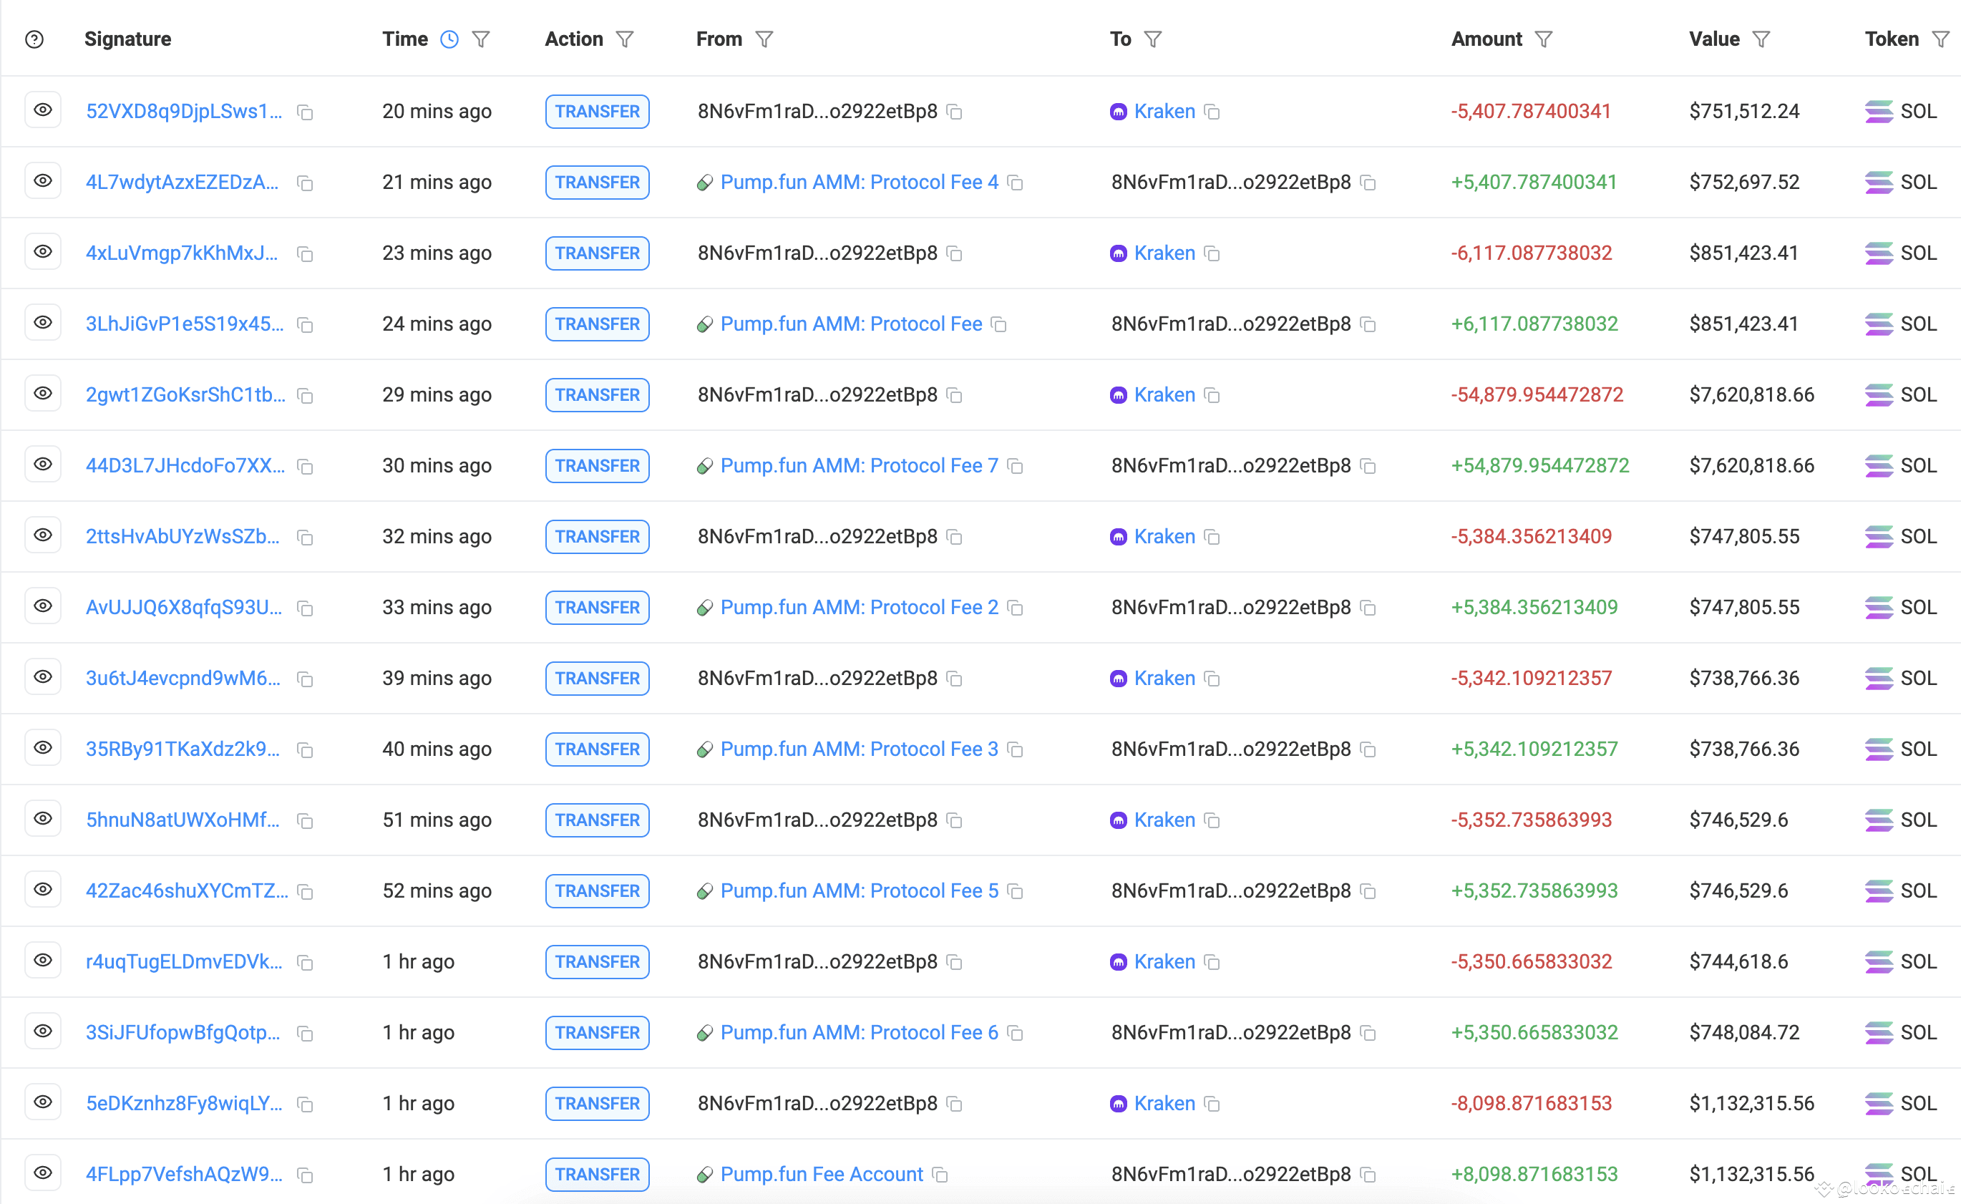Toggle eye icon for 52VXD8q9DjpLSws1 transaction
Viewport: 1961px width, 1204px height.
click(x=43, y=110)
